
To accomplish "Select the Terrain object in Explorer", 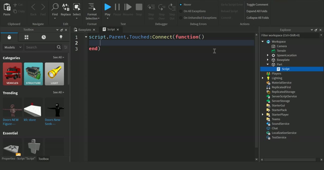I will coord(281,51).
